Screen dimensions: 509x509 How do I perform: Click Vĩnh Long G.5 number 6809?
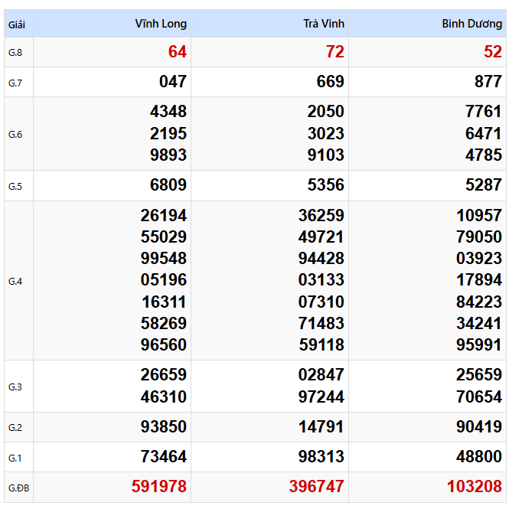[168, 184]
